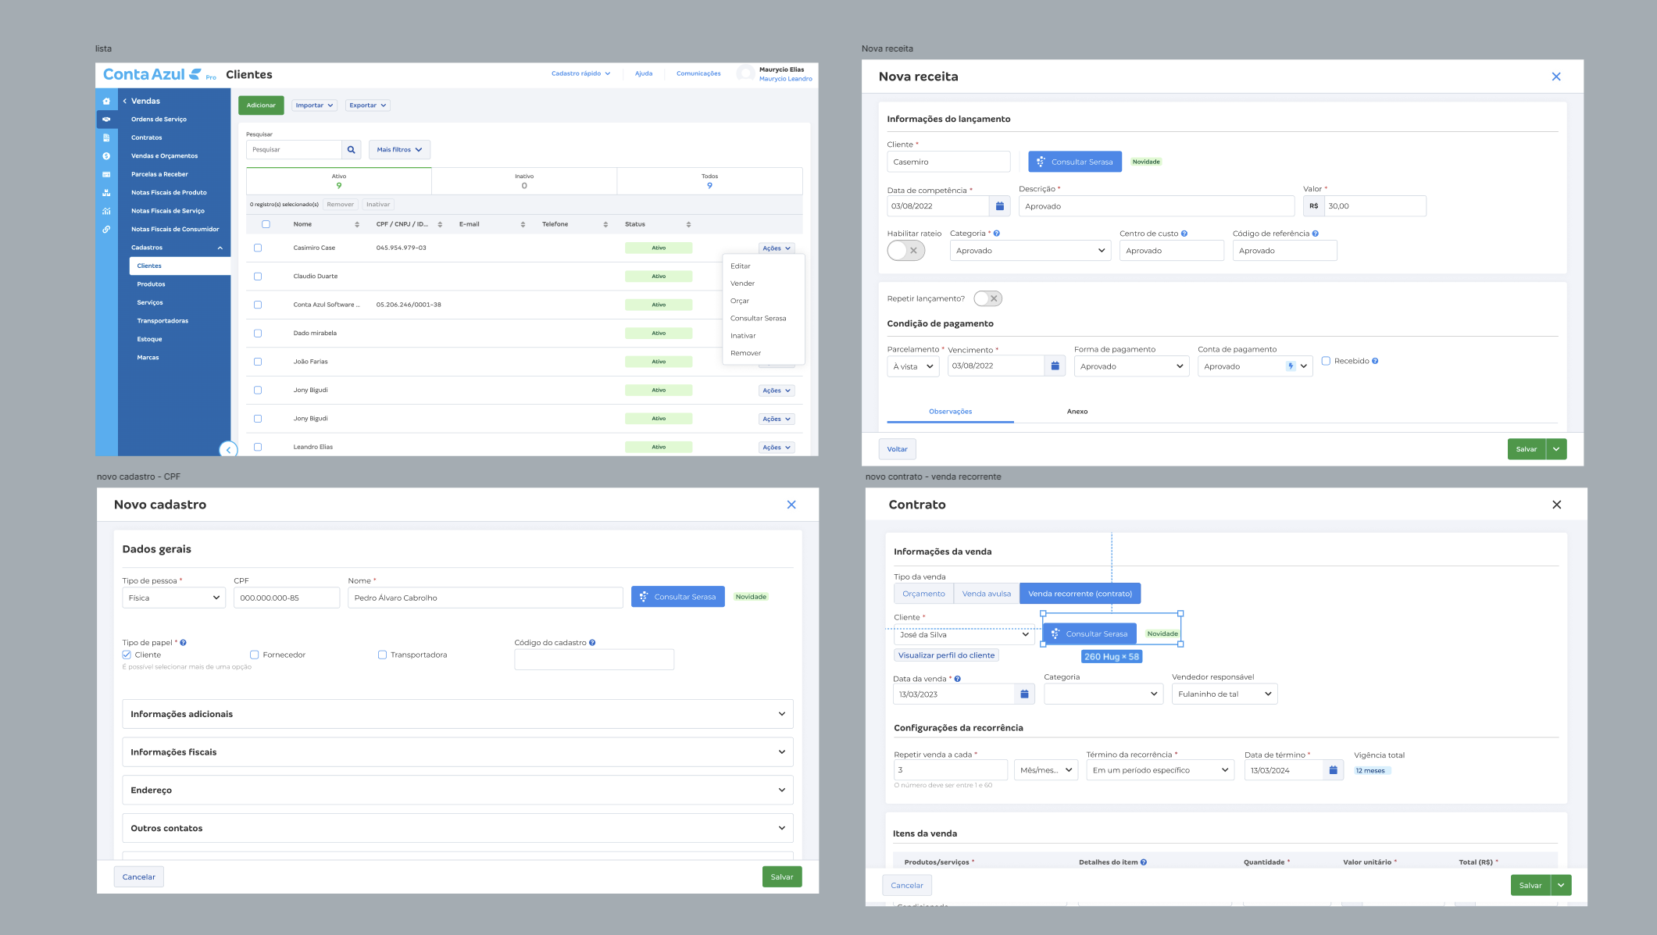Collapse the sidebar using round arrow icon
The width and height of the screenshot is (1657, 935).
(228, 450)
